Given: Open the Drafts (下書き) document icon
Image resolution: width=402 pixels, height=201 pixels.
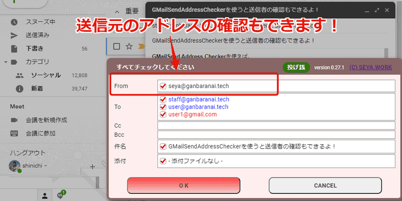Looking at the screenshot, I should point(14,49).
